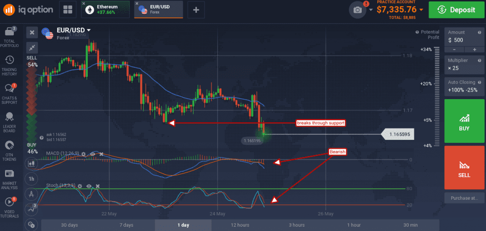Open Stoch indicator settings gear
The width and height of the screenshot is (486, 231).
[80, 186]
